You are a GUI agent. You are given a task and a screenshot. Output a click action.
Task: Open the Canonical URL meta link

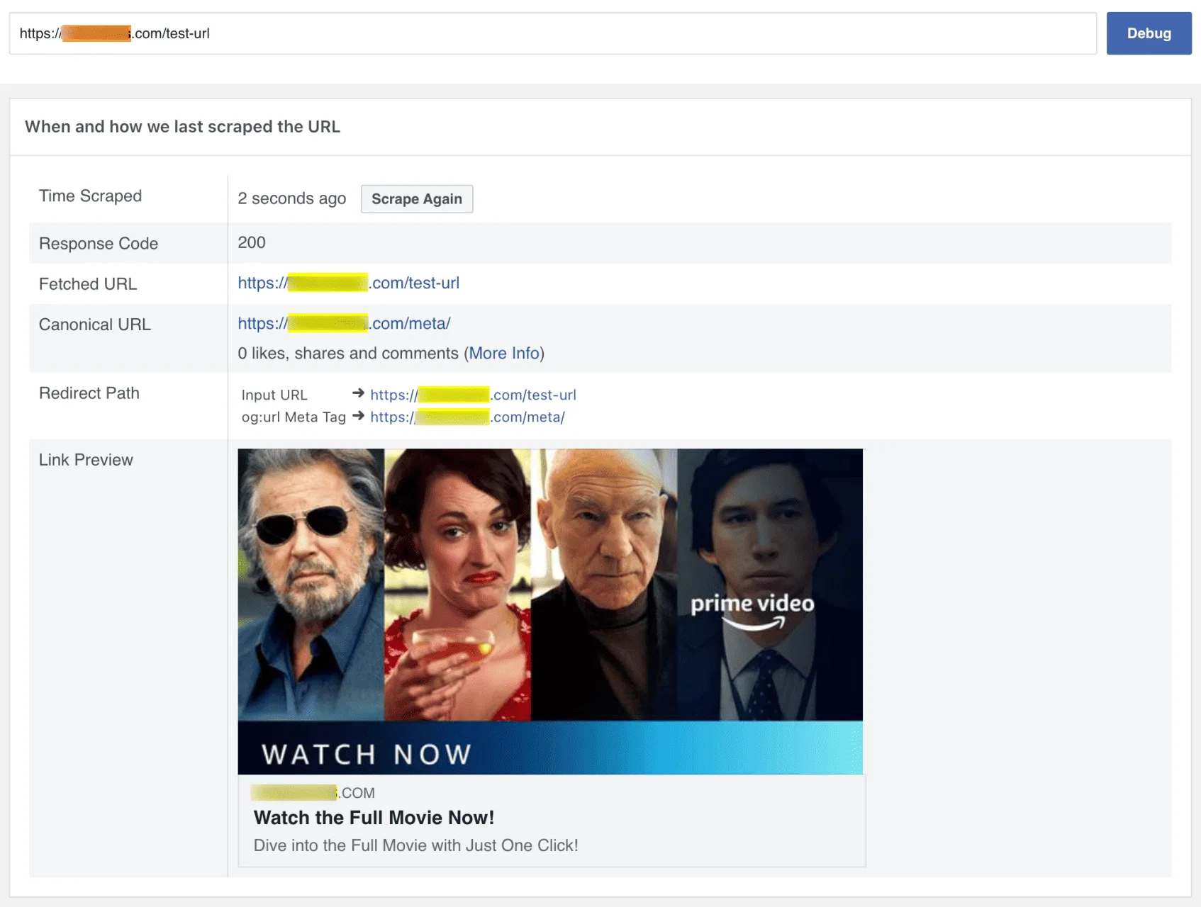(x=344, y=323)
